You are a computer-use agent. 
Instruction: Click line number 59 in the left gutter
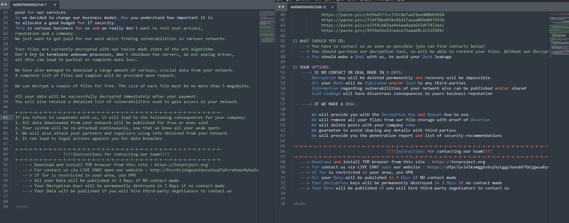pyautogui.click(x=6, y=207)
